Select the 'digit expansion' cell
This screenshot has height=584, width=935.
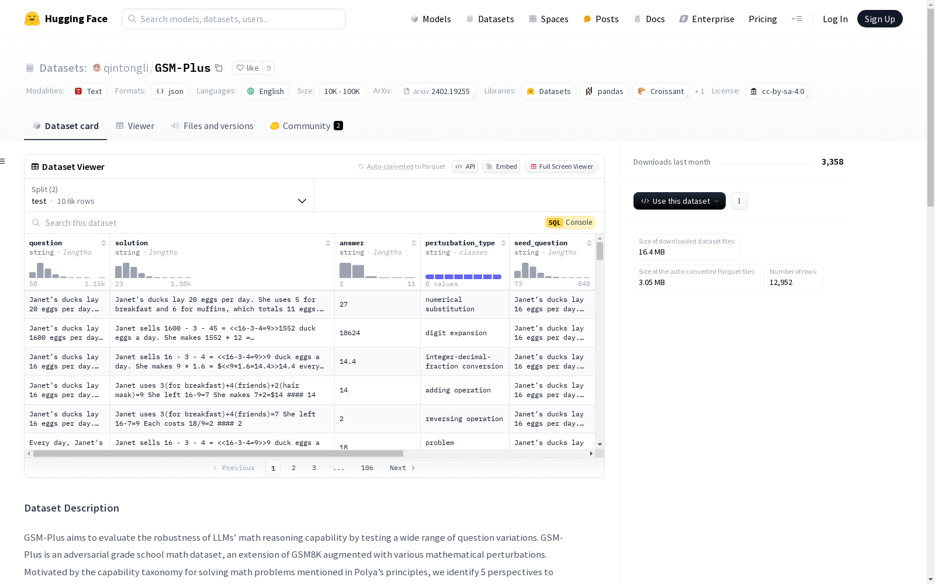click(465, 333)
